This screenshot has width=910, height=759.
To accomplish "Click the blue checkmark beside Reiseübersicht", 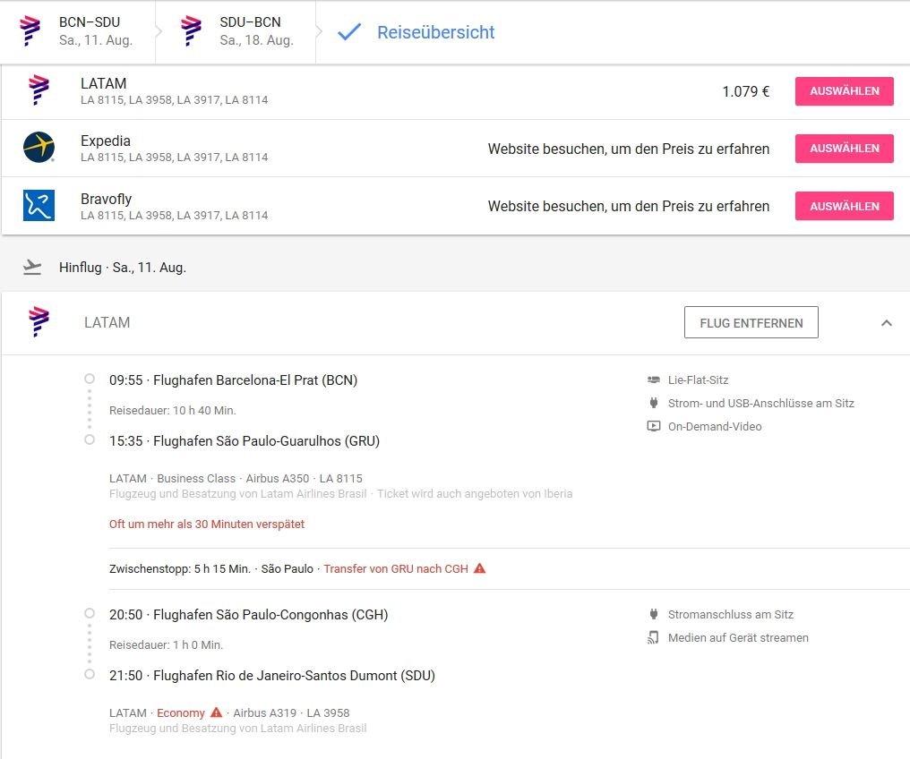I will [x=349, y=32].
